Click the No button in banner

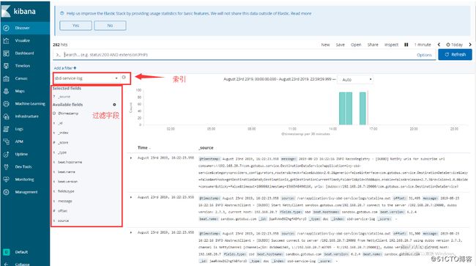[110, 26]
